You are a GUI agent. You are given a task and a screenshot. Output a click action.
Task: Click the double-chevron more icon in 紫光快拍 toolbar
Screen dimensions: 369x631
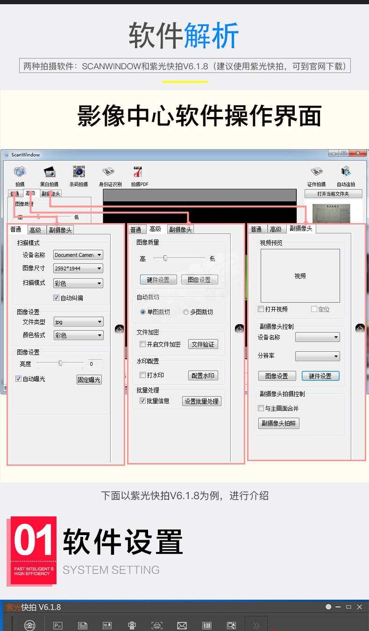point(256,625)
